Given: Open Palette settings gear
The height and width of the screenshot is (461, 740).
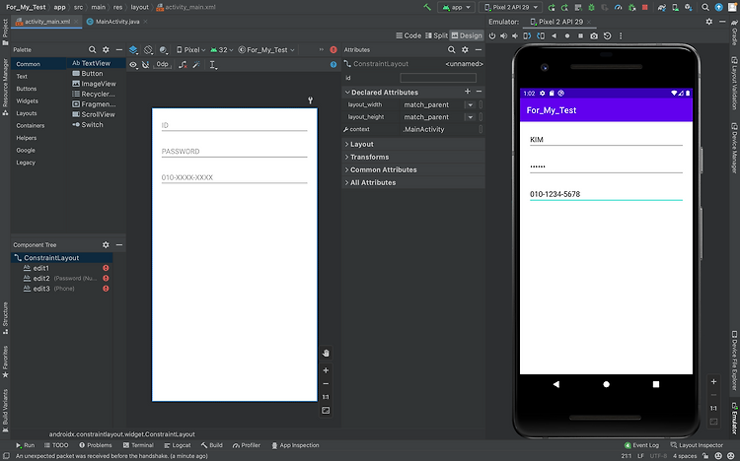Looking at the screenshot, I should [106, 49].
